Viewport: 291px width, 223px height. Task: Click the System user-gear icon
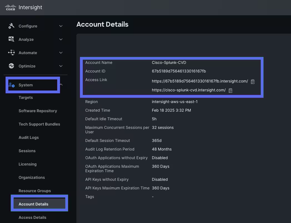tap(12, 85)
